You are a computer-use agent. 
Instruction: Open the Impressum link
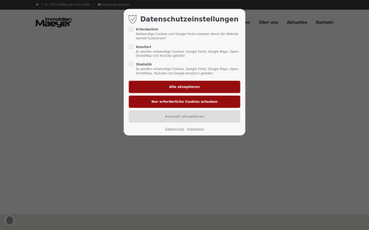pos(196,129)
